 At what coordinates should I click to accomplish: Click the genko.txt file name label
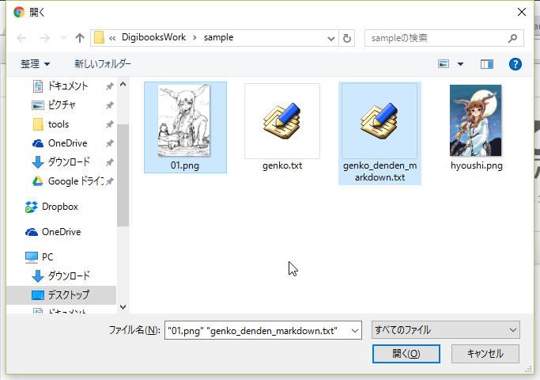282,165
